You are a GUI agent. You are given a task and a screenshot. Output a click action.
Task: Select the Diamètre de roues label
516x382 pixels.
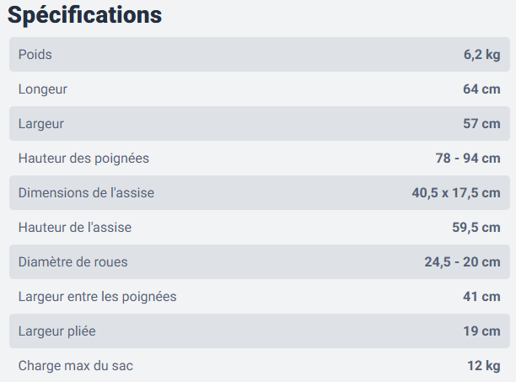(73, 262)
